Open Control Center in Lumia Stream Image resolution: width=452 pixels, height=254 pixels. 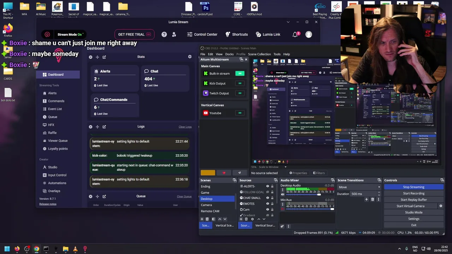202,35
